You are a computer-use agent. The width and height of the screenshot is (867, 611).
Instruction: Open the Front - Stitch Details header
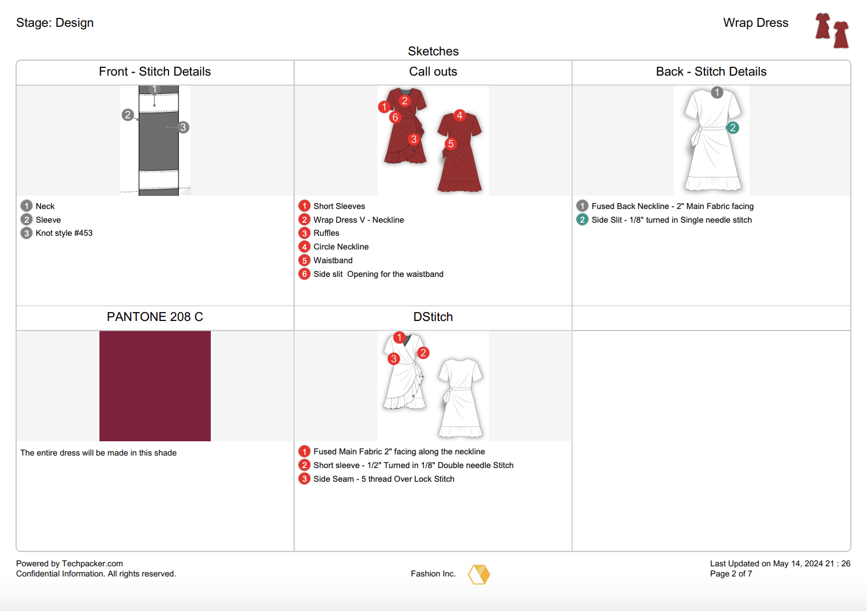pos(155,71)
